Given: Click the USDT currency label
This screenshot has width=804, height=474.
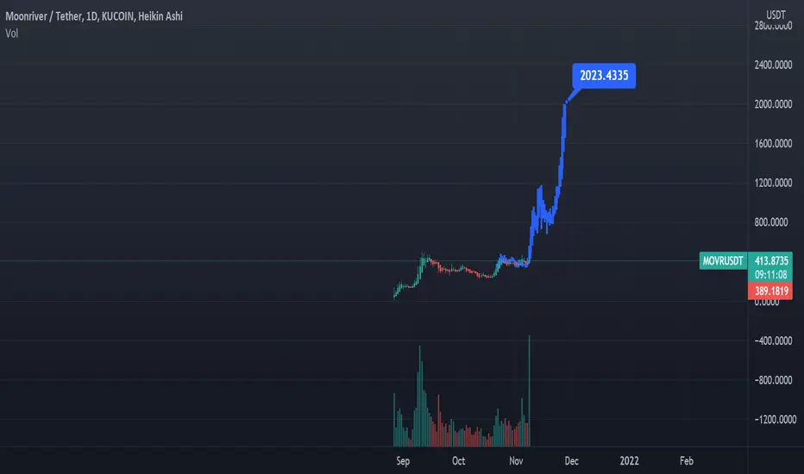Looking at the screenshot, I should coord(776,15).
